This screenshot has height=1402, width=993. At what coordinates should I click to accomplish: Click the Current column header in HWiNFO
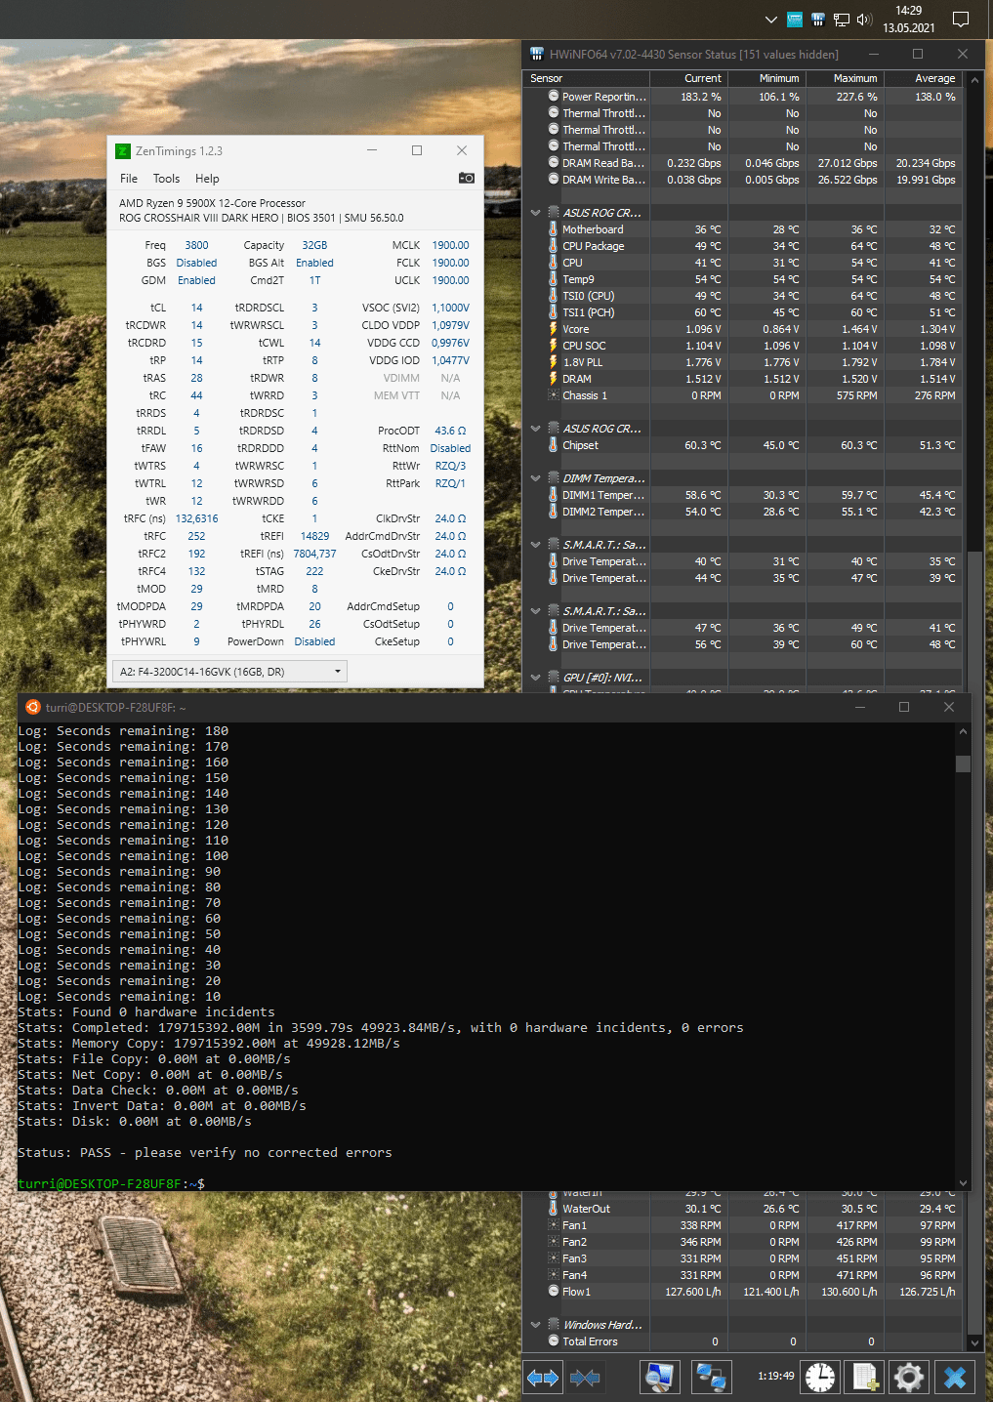[688, 78]
